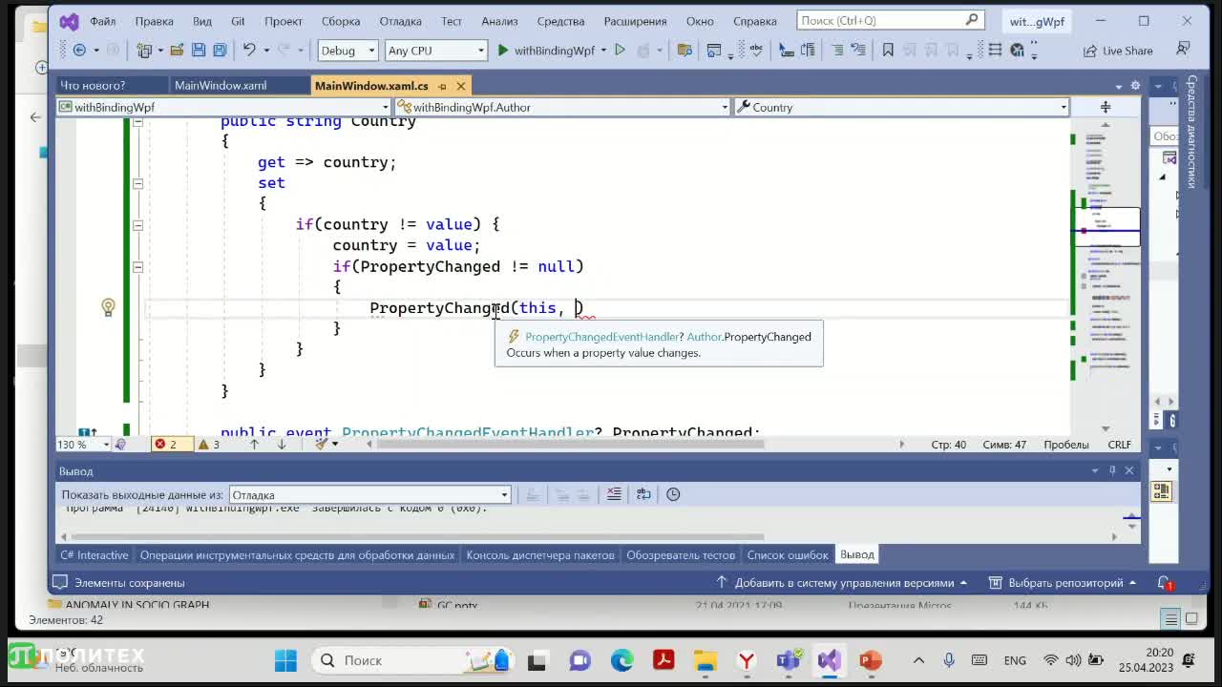Image resolution: width=1222 pixels, height=687 pixels.
Task: Click the Save file toolbar icon
Action: (199, 51)
